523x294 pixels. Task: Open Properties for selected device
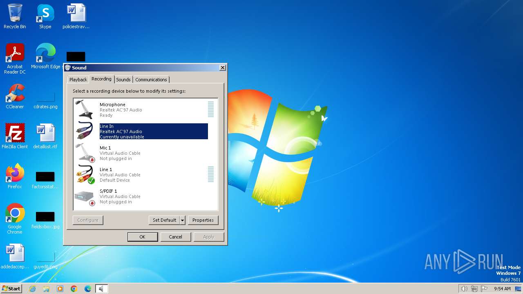(x=203, y=220)
